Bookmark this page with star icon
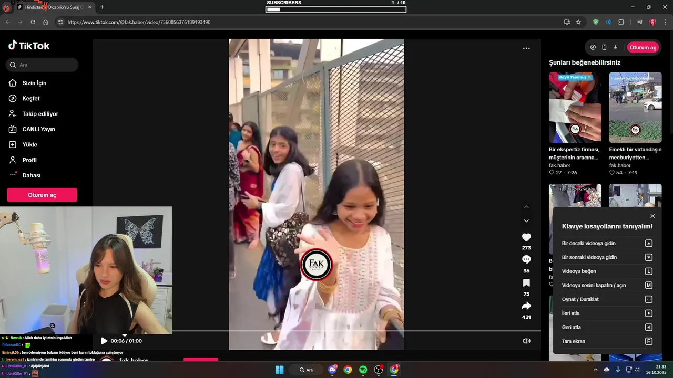 tap(578, 22)
